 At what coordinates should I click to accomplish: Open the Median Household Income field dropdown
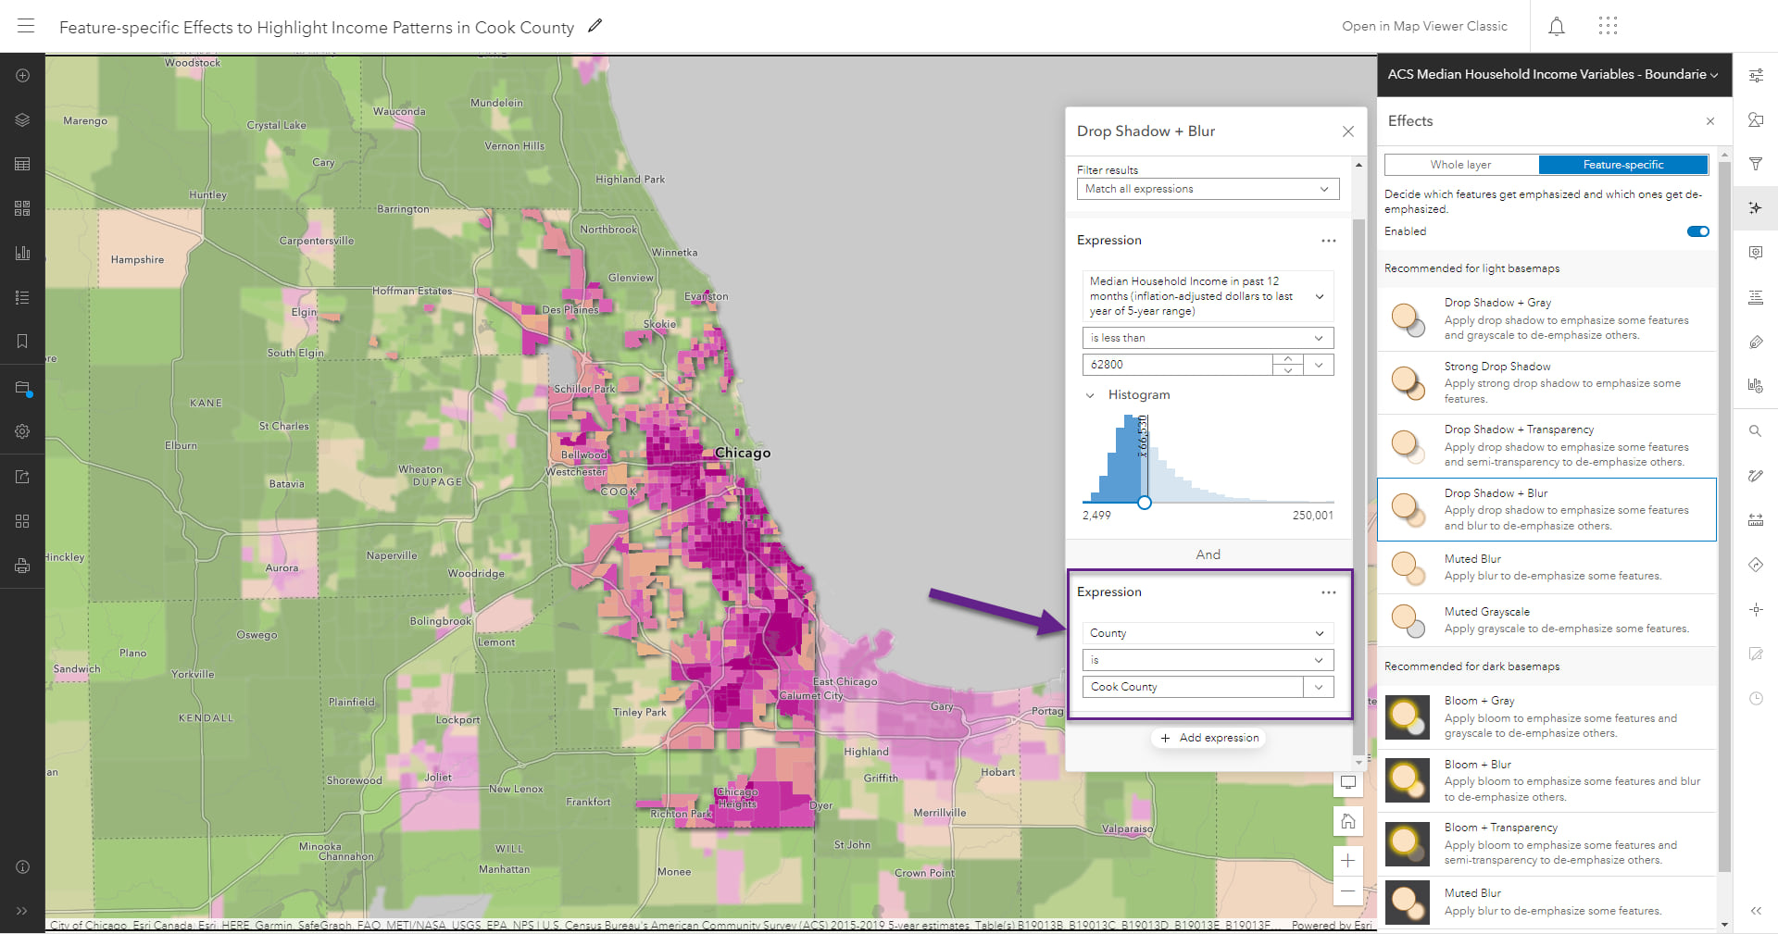pos(1208,296)
